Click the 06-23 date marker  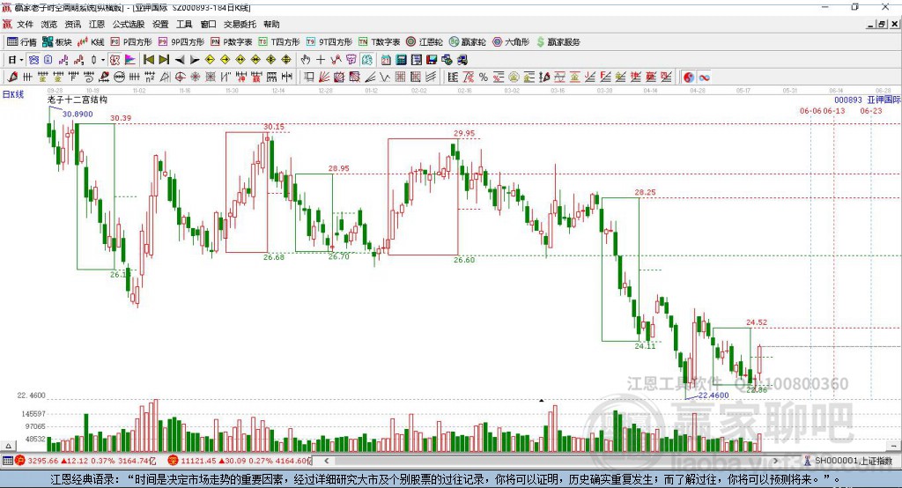[x=871, y=110]
